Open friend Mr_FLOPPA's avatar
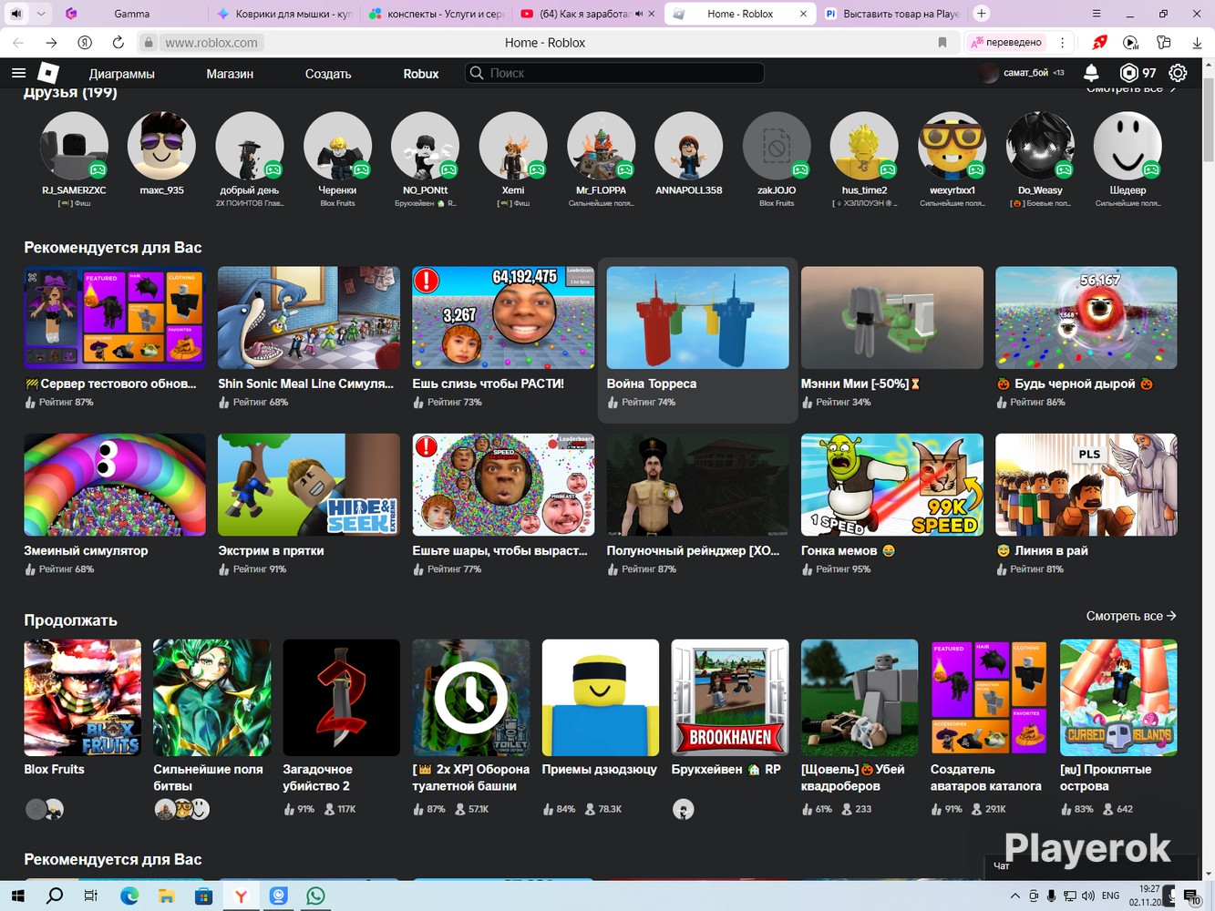Viewport: 1215px width, 911px height. click(601, 146)
